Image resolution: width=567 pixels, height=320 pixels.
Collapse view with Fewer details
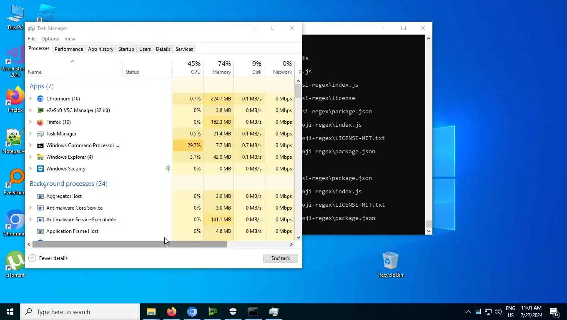coord(48,258)
